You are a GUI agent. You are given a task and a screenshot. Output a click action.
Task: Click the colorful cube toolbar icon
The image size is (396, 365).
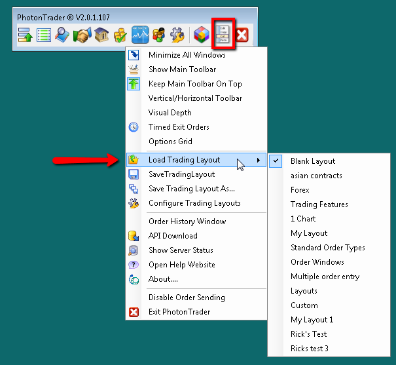(x=202, y=35)
